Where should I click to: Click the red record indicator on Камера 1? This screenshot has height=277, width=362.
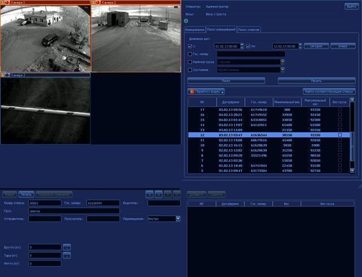pos(7,2)
